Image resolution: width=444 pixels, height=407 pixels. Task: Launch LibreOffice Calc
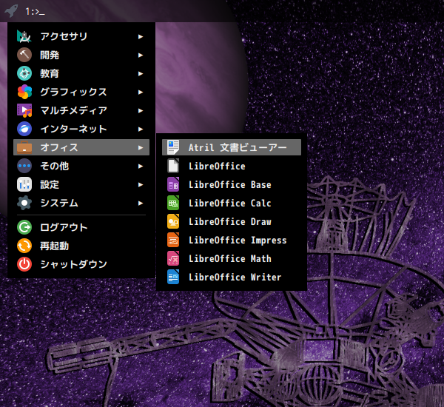tap(232, 203)
